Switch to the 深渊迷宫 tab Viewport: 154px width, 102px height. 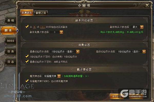tap(27, 12)
